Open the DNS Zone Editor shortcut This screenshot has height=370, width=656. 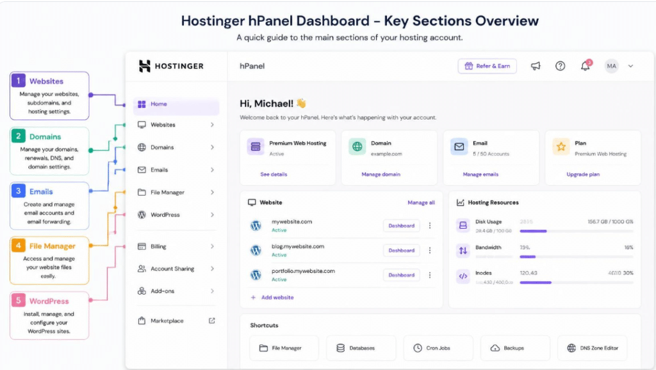point(593,348)
